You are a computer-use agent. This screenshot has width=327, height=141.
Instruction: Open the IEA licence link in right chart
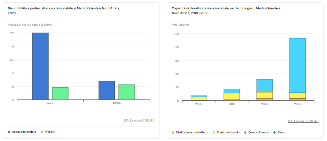[x=303, y=121]
